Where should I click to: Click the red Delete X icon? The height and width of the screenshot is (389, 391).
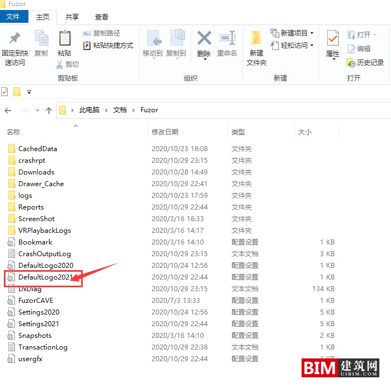click(204, 38)
